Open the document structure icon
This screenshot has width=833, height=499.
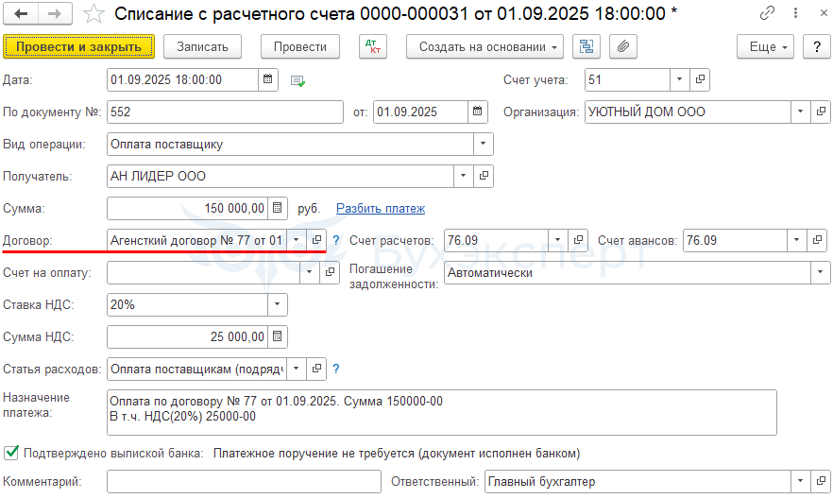[x=586, y=46]
